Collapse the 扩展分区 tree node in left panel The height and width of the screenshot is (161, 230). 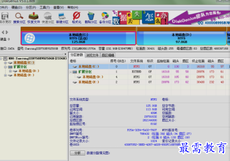click(x=5, y=67)
